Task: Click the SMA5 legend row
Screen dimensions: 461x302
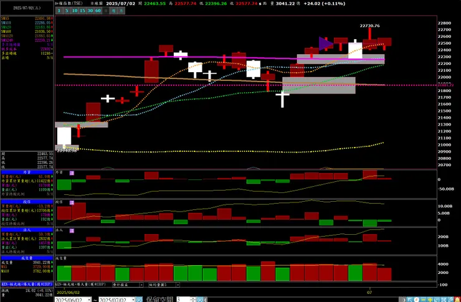Action: coord(27,19)
